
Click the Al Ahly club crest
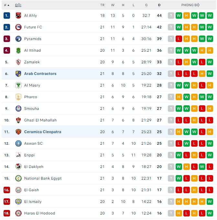pos(18,16)
